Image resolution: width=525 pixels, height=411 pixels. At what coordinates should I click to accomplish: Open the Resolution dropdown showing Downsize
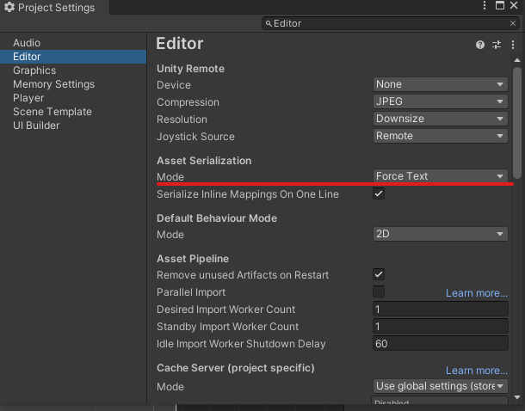coord(441,119)
